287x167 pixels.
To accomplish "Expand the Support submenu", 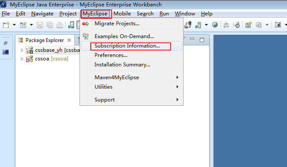I will (131, 100).
